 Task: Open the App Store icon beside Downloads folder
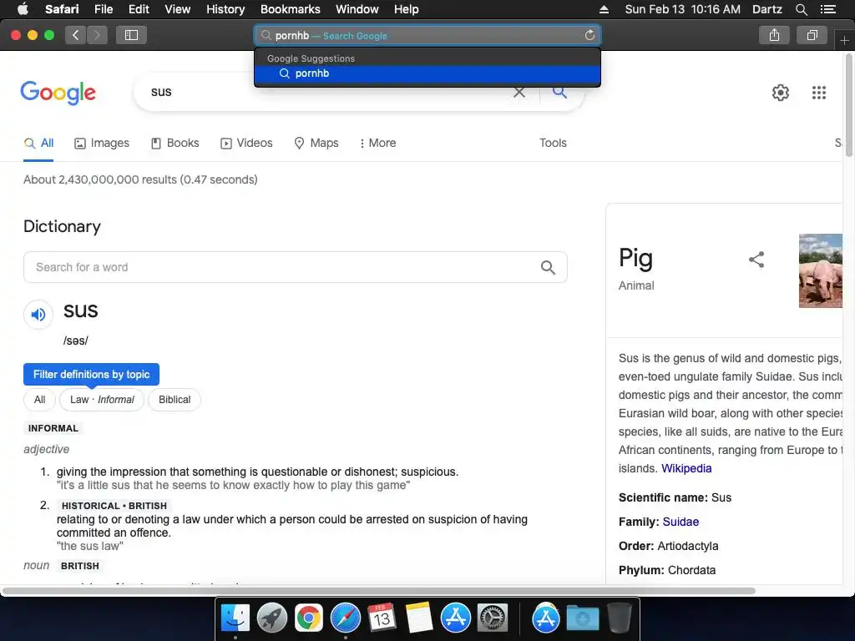pos(545,618)
